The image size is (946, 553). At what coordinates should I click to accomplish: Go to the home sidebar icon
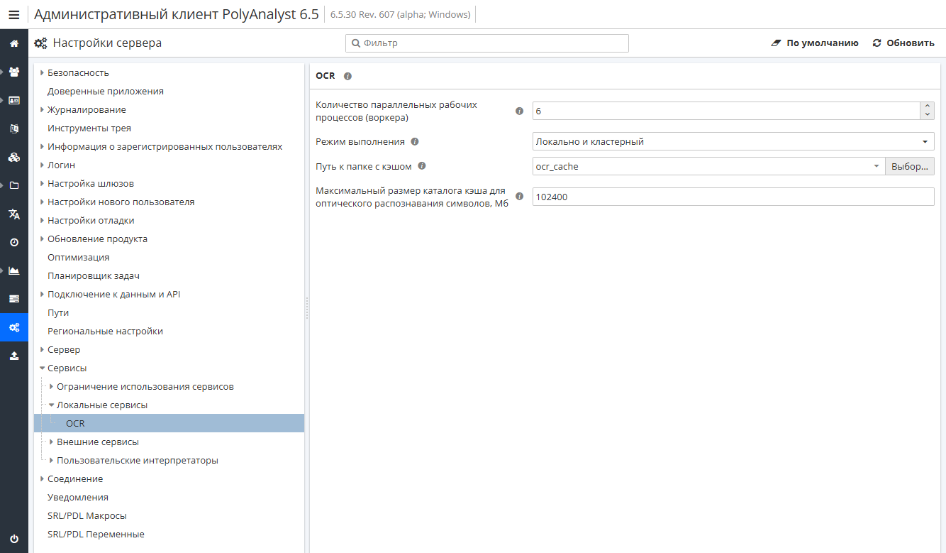tap(14, 43)
